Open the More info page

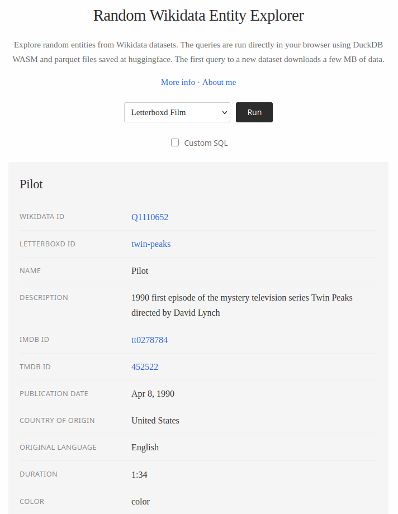[x=178, y=82]
